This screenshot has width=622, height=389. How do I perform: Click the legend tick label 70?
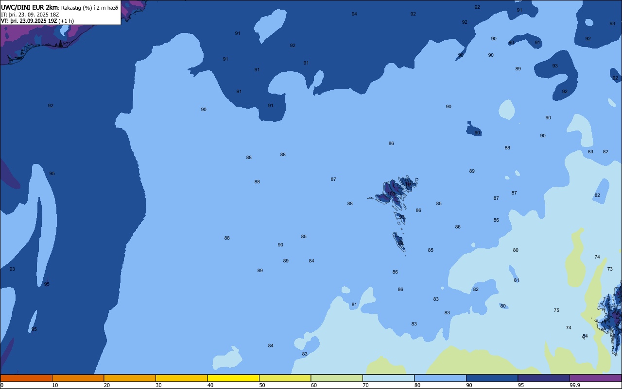pos(365,385)
